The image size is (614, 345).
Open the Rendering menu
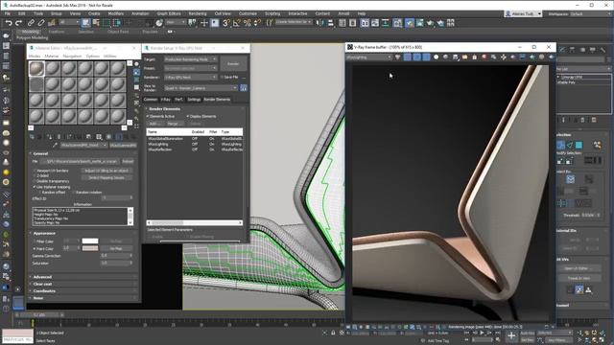click(198, 13)
